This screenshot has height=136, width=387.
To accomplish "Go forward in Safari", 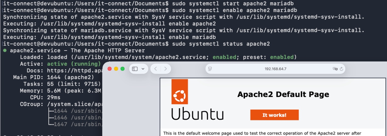I will pyautogui.click(x=165, y=69).
